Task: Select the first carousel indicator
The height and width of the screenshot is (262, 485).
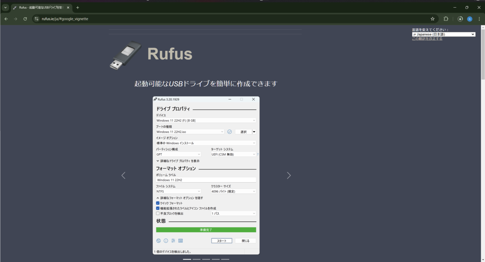Action: pyautogui.click(x=187, y=259)
